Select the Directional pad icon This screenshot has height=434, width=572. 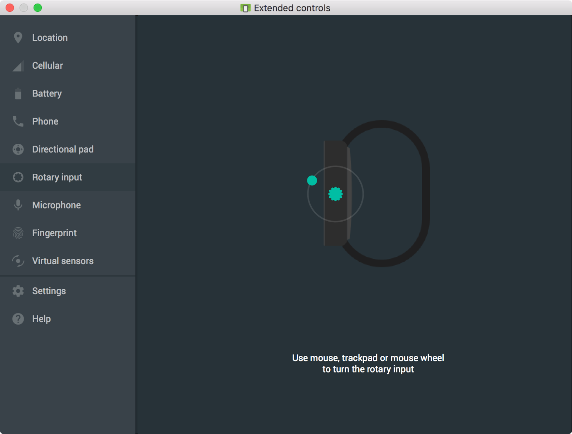(18, 149)
